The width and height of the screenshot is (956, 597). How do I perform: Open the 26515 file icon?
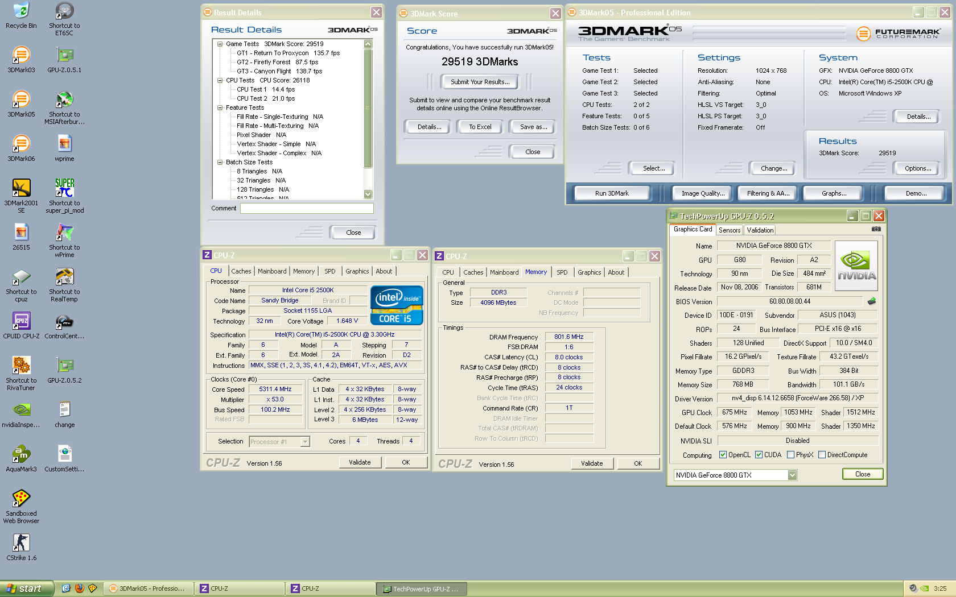click(21, 237)
